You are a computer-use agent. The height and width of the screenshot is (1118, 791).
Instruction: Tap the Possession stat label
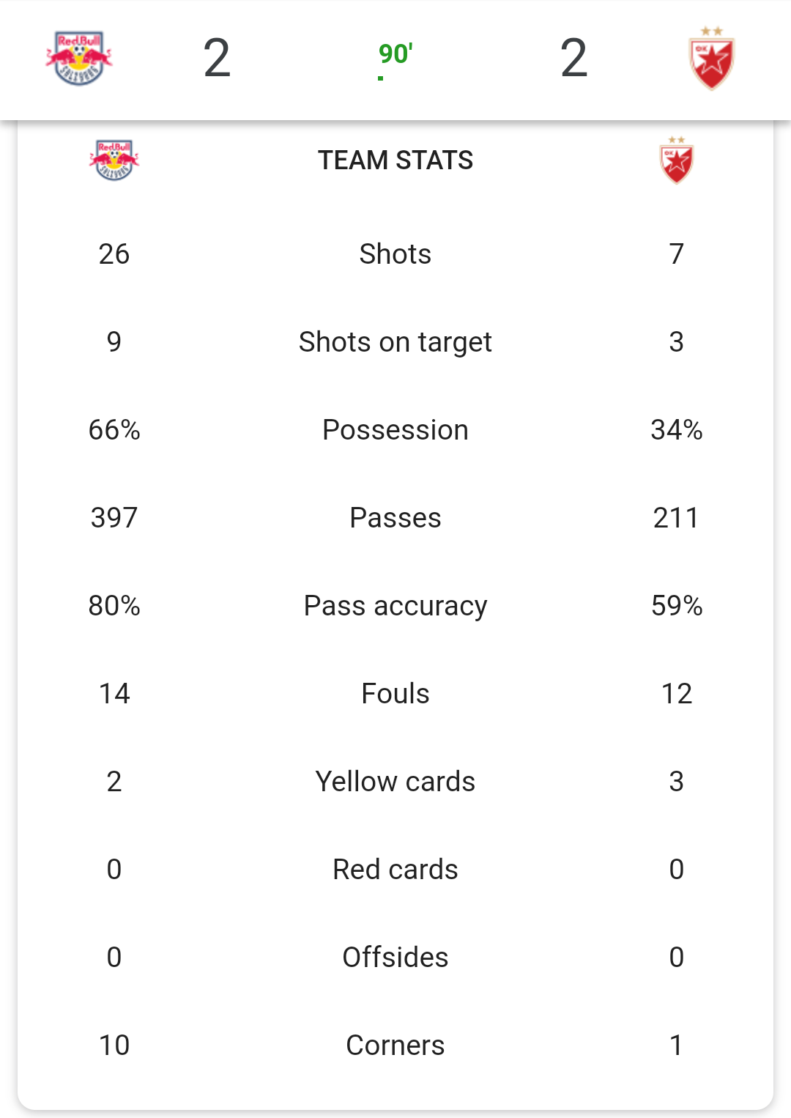395,430
